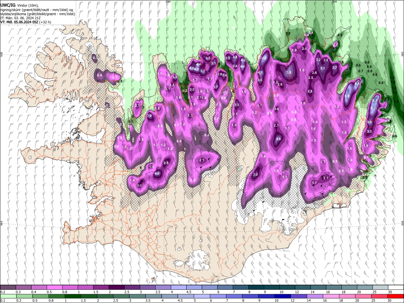
Task: Click the 6.5 precipitation value on map
Action: click(x=375, y=101)
